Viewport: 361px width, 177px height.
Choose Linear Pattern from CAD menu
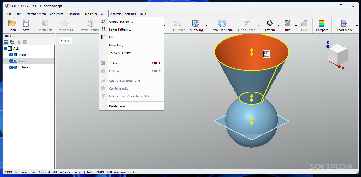(x=131, y=30)
